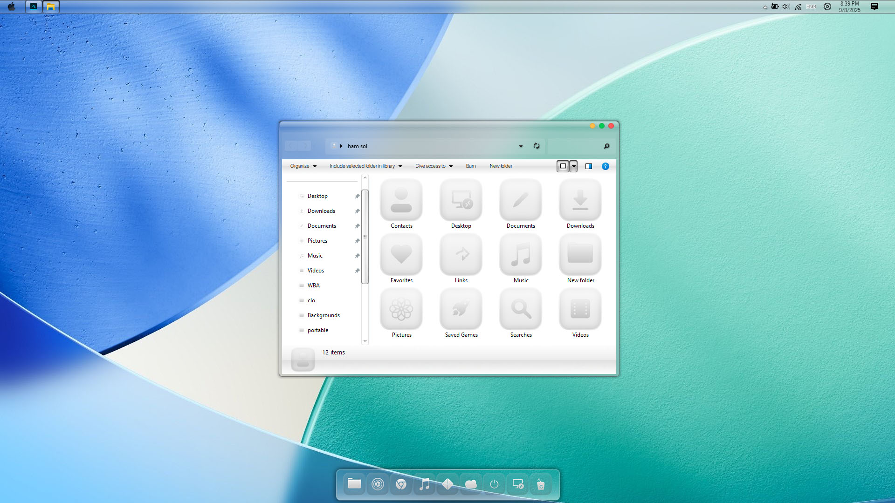This screenshot has width=895, height=503.
Task: Click the navigation pane scrollbar thumb
Action: pos(365,237)
